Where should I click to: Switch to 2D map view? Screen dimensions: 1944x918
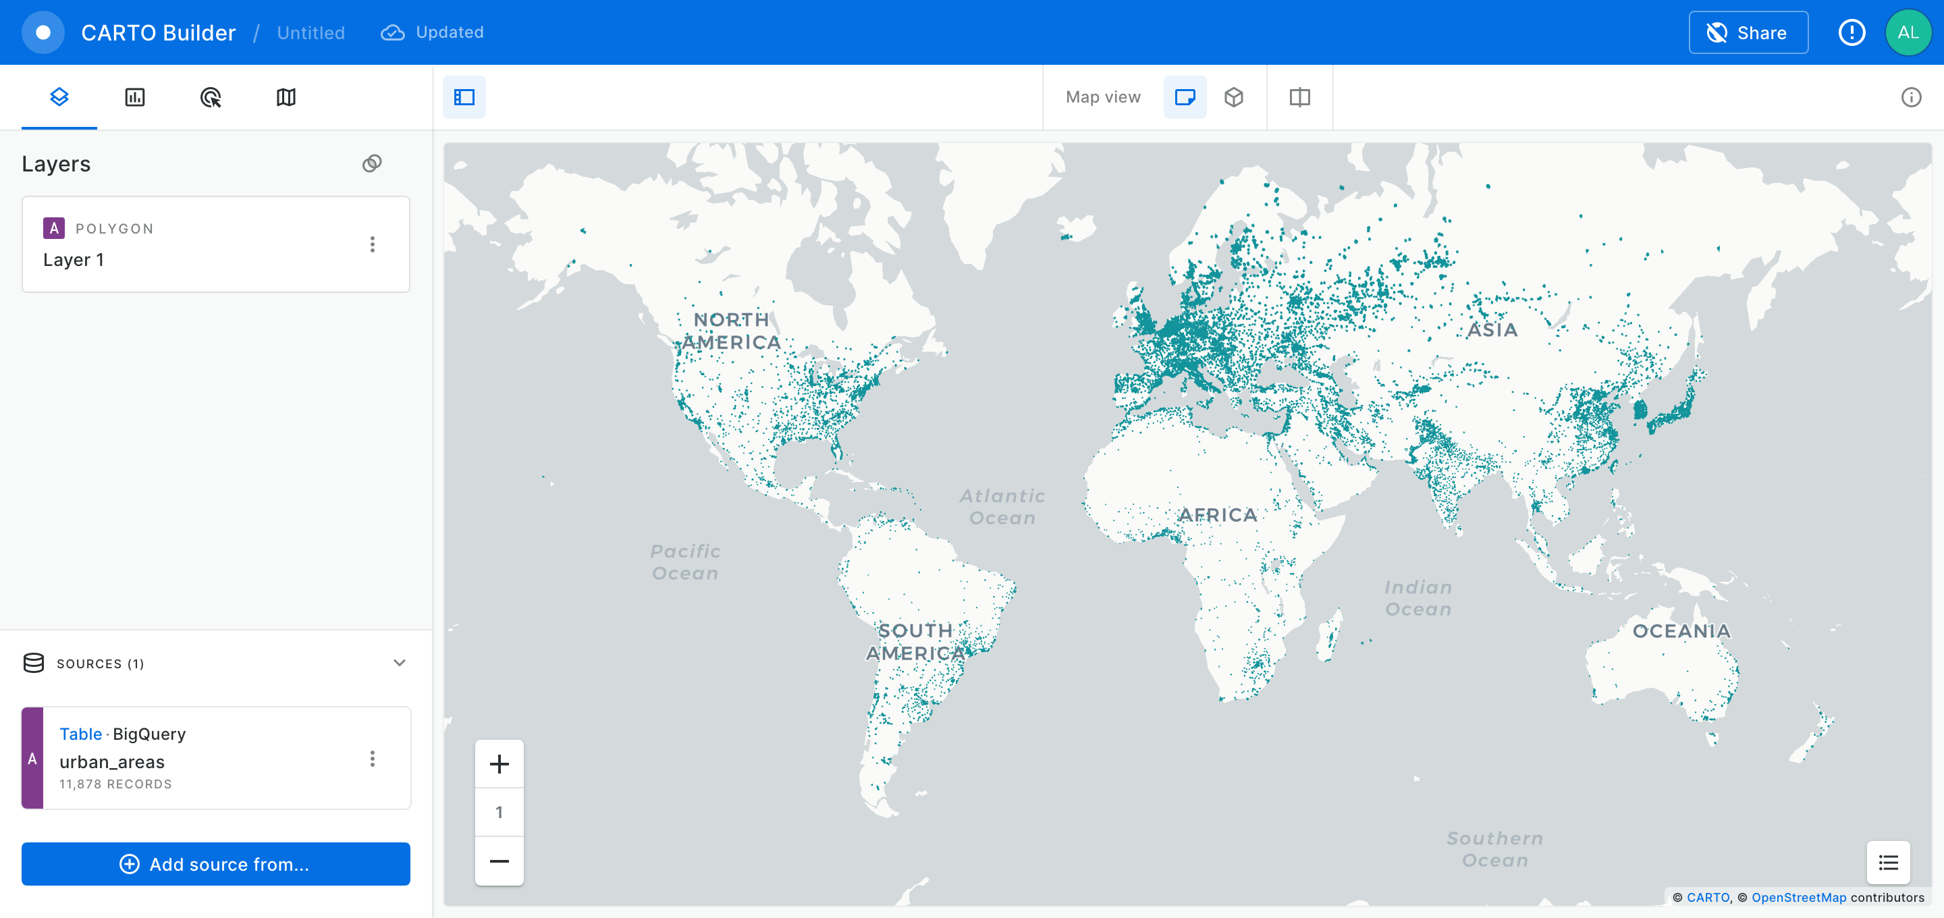1185,97
